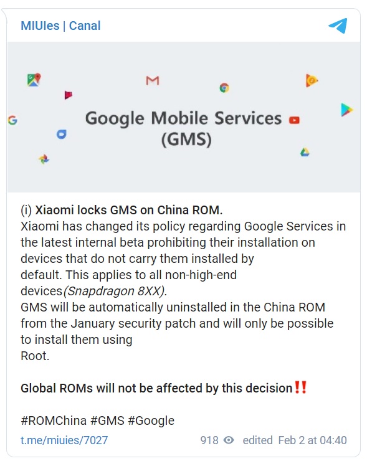This screenshot has width=367, height=461.
Task: Click the Gmail M icon
Action: 153,80
